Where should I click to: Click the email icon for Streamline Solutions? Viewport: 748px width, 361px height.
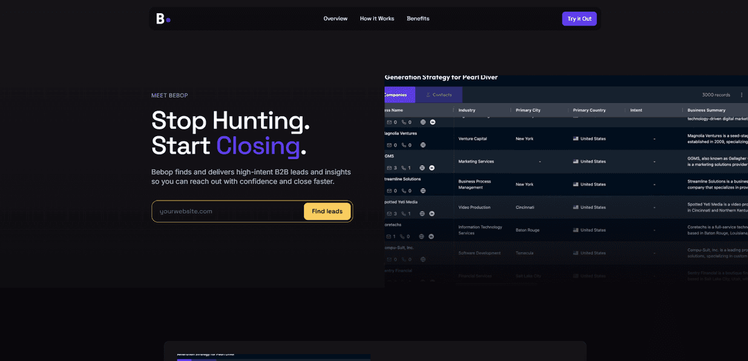point(390,191)
